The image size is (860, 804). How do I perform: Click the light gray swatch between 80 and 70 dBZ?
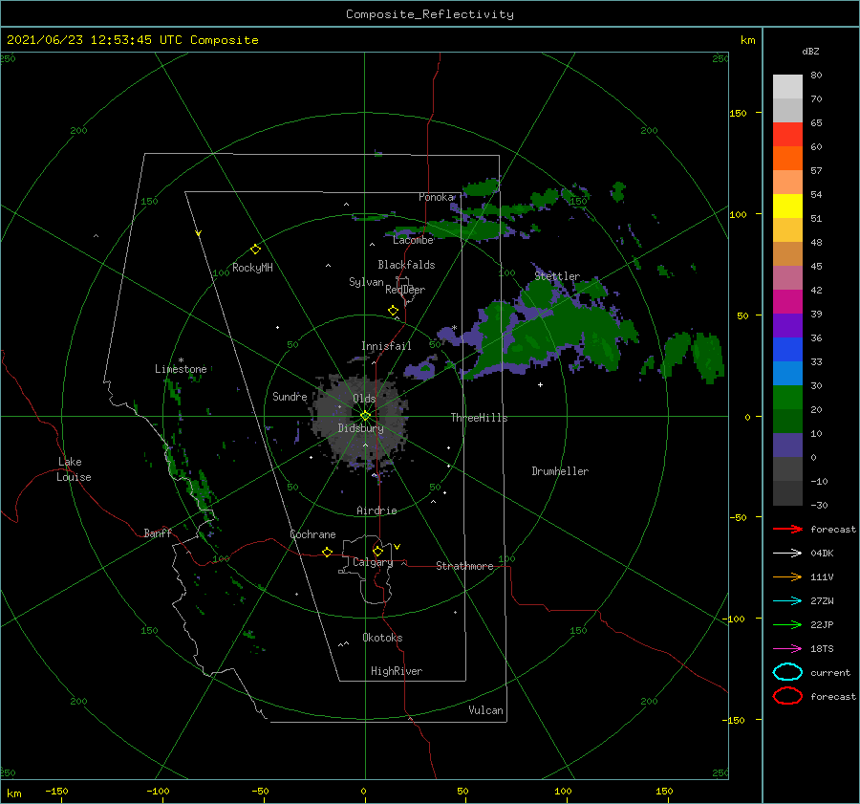[x=787, y=87]
